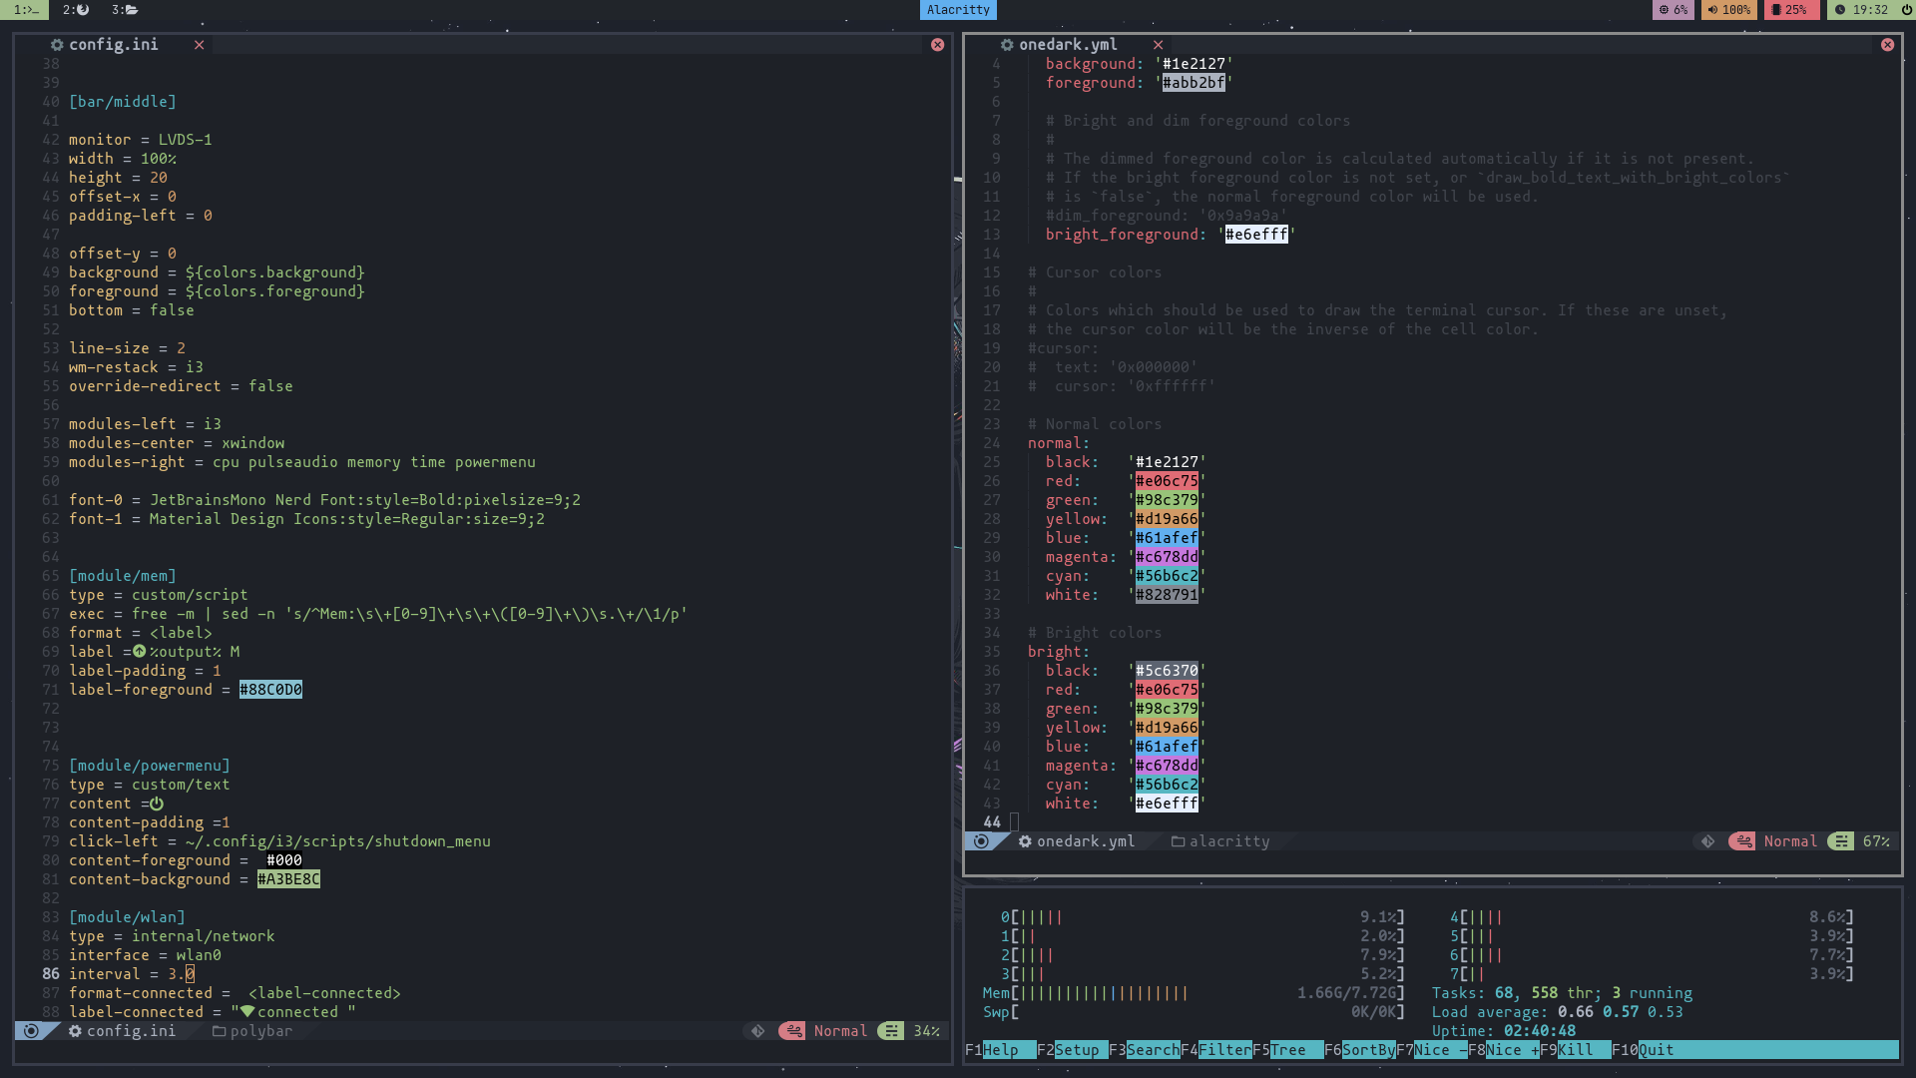This screenshot has width=1916, height=1078.
Task: Click the mode icon in config.ini statusline
Action: (31, 1031)
